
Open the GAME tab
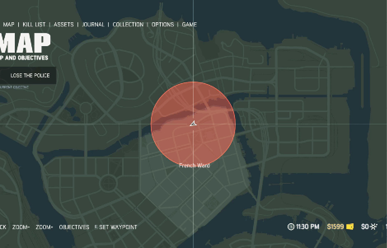coord(189,24)
